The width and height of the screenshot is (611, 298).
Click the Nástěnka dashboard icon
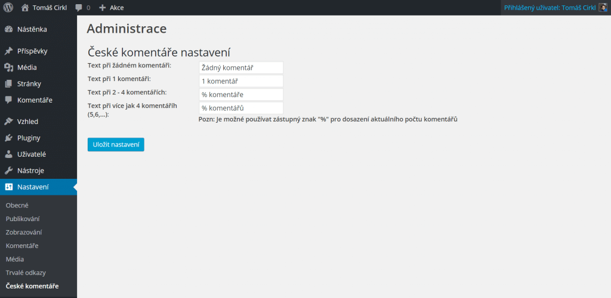point(8,29)
